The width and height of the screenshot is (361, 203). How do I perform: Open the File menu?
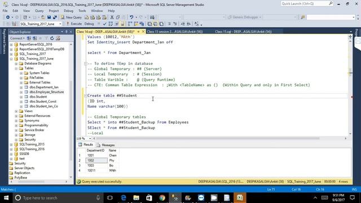tap(5, 11)
